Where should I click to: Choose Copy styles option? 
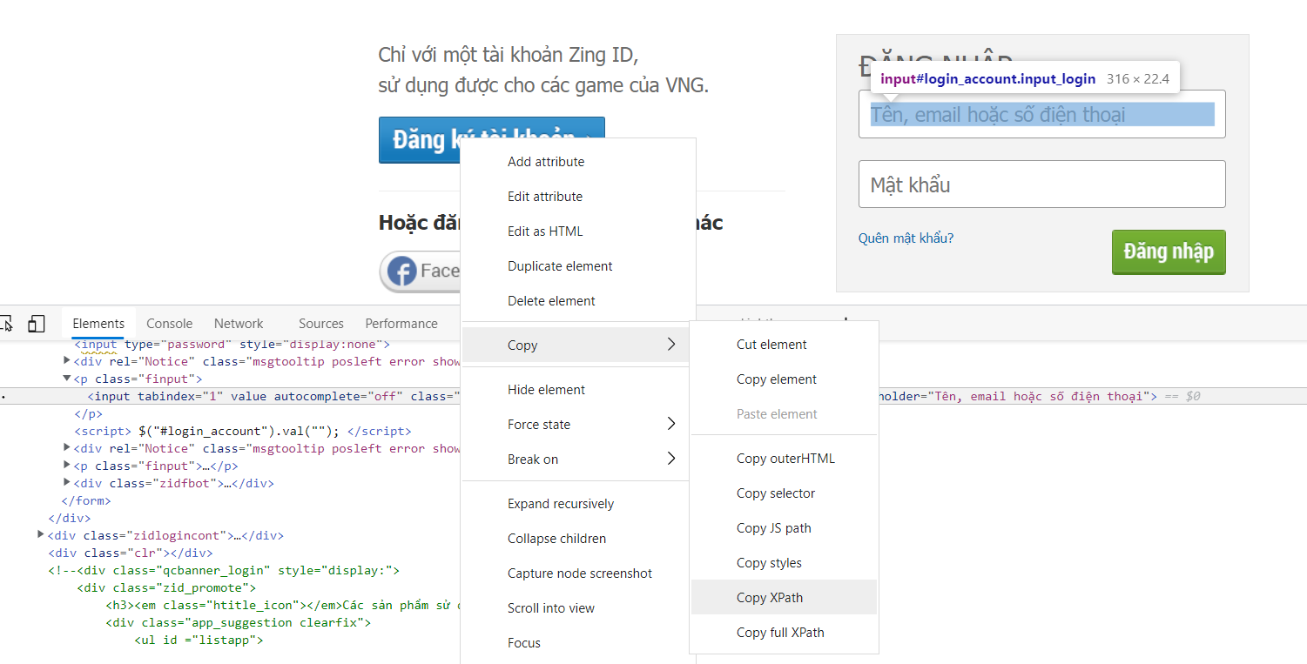[x=784, y=563]
